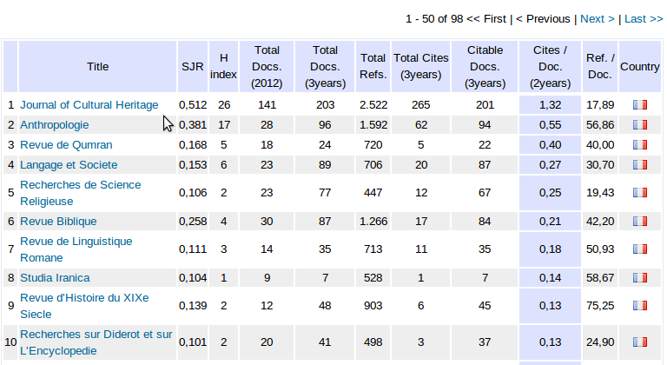Open Revue de Qumran link
Viewport: 667px width, 365px height.
click(66, 145)
